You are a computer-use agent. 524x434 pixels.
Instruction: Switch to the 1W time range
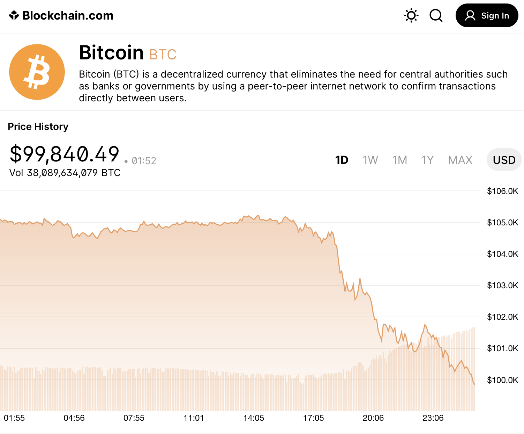(370, 160)
